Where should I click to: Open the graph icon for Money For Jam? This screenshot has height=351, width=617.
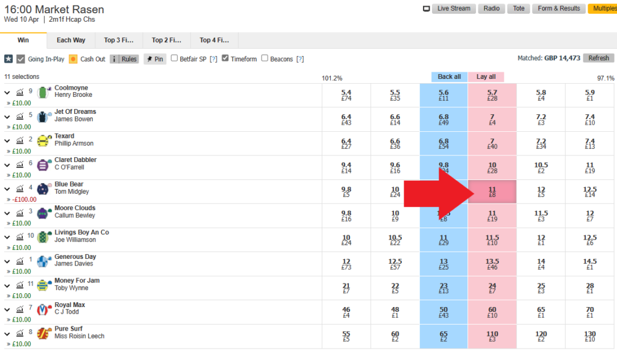pyautogui.click(x=20, y=285)
